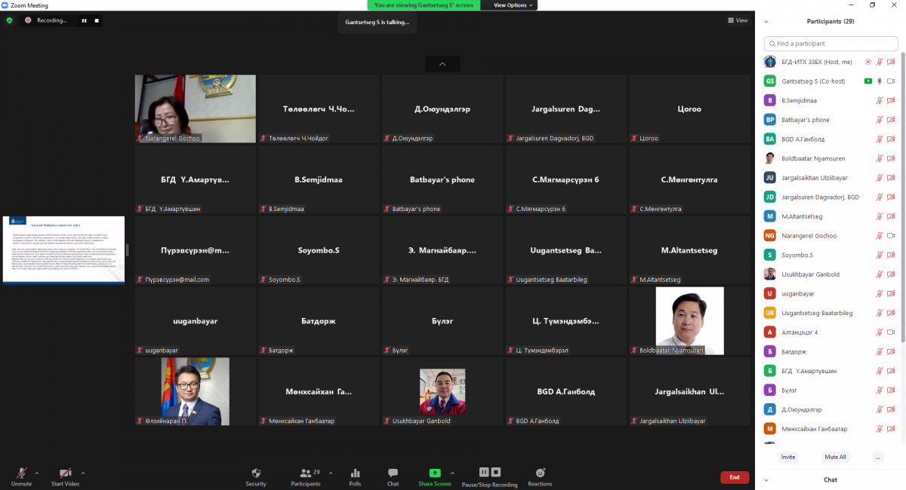Click the red End meeting button
The width and height of the screenshot is (906, 490).
point(734,477)
